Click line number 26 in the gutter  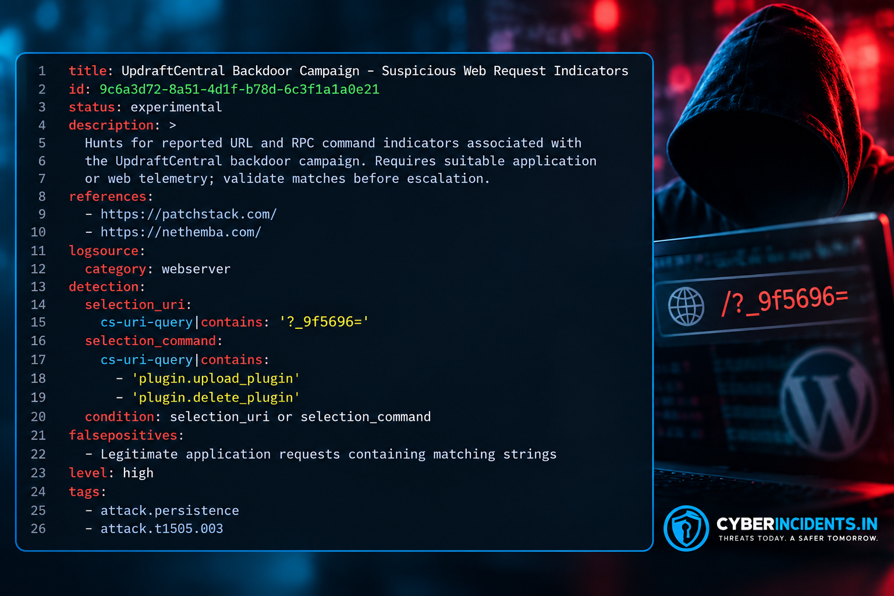click(38, 528)
